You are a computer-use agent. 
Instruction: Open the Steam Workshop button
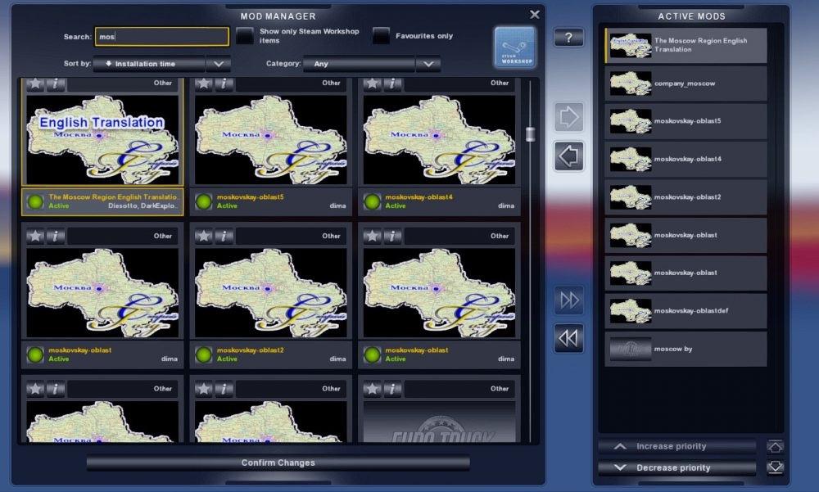[515, 47]
